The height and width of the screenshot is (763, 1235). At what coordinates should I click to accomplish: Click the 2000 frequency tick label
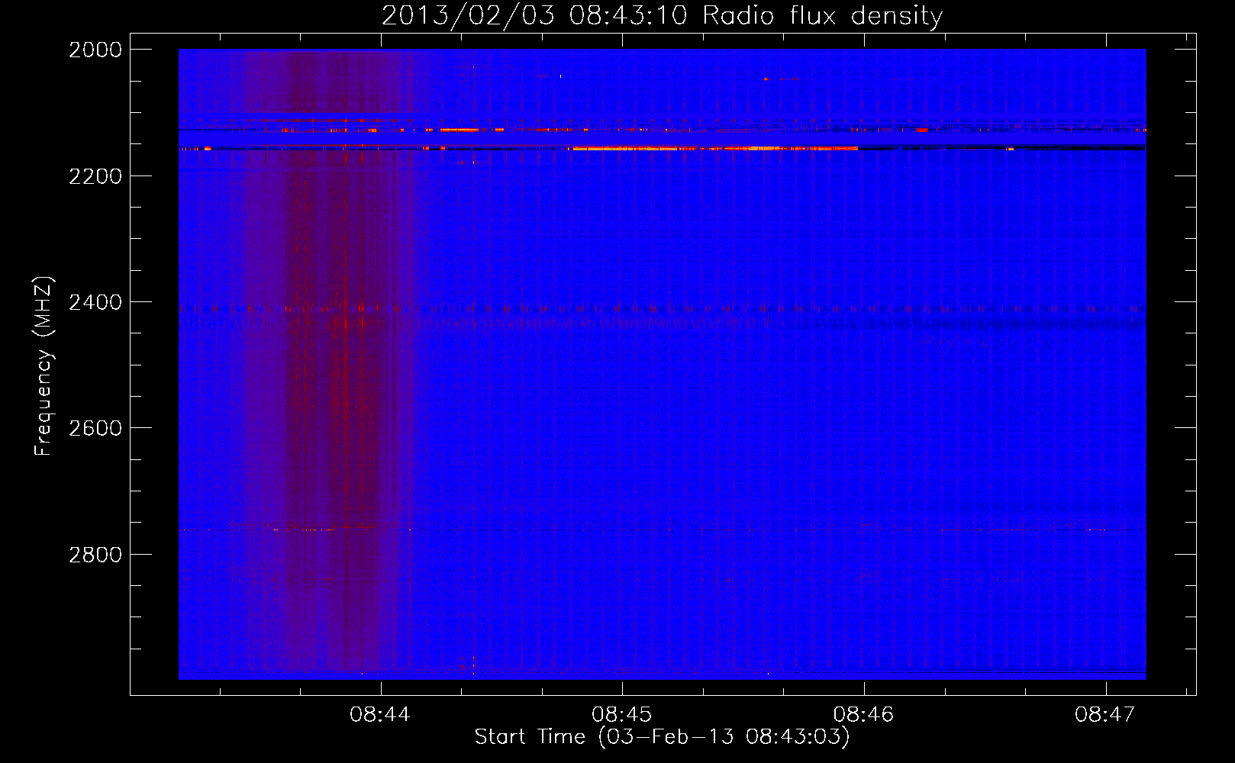95,50
